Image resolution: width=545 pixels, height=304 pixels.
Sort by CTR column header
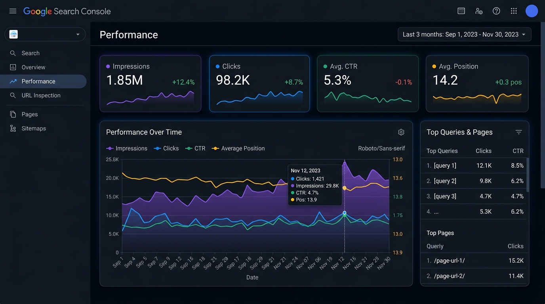coord(518,151)
